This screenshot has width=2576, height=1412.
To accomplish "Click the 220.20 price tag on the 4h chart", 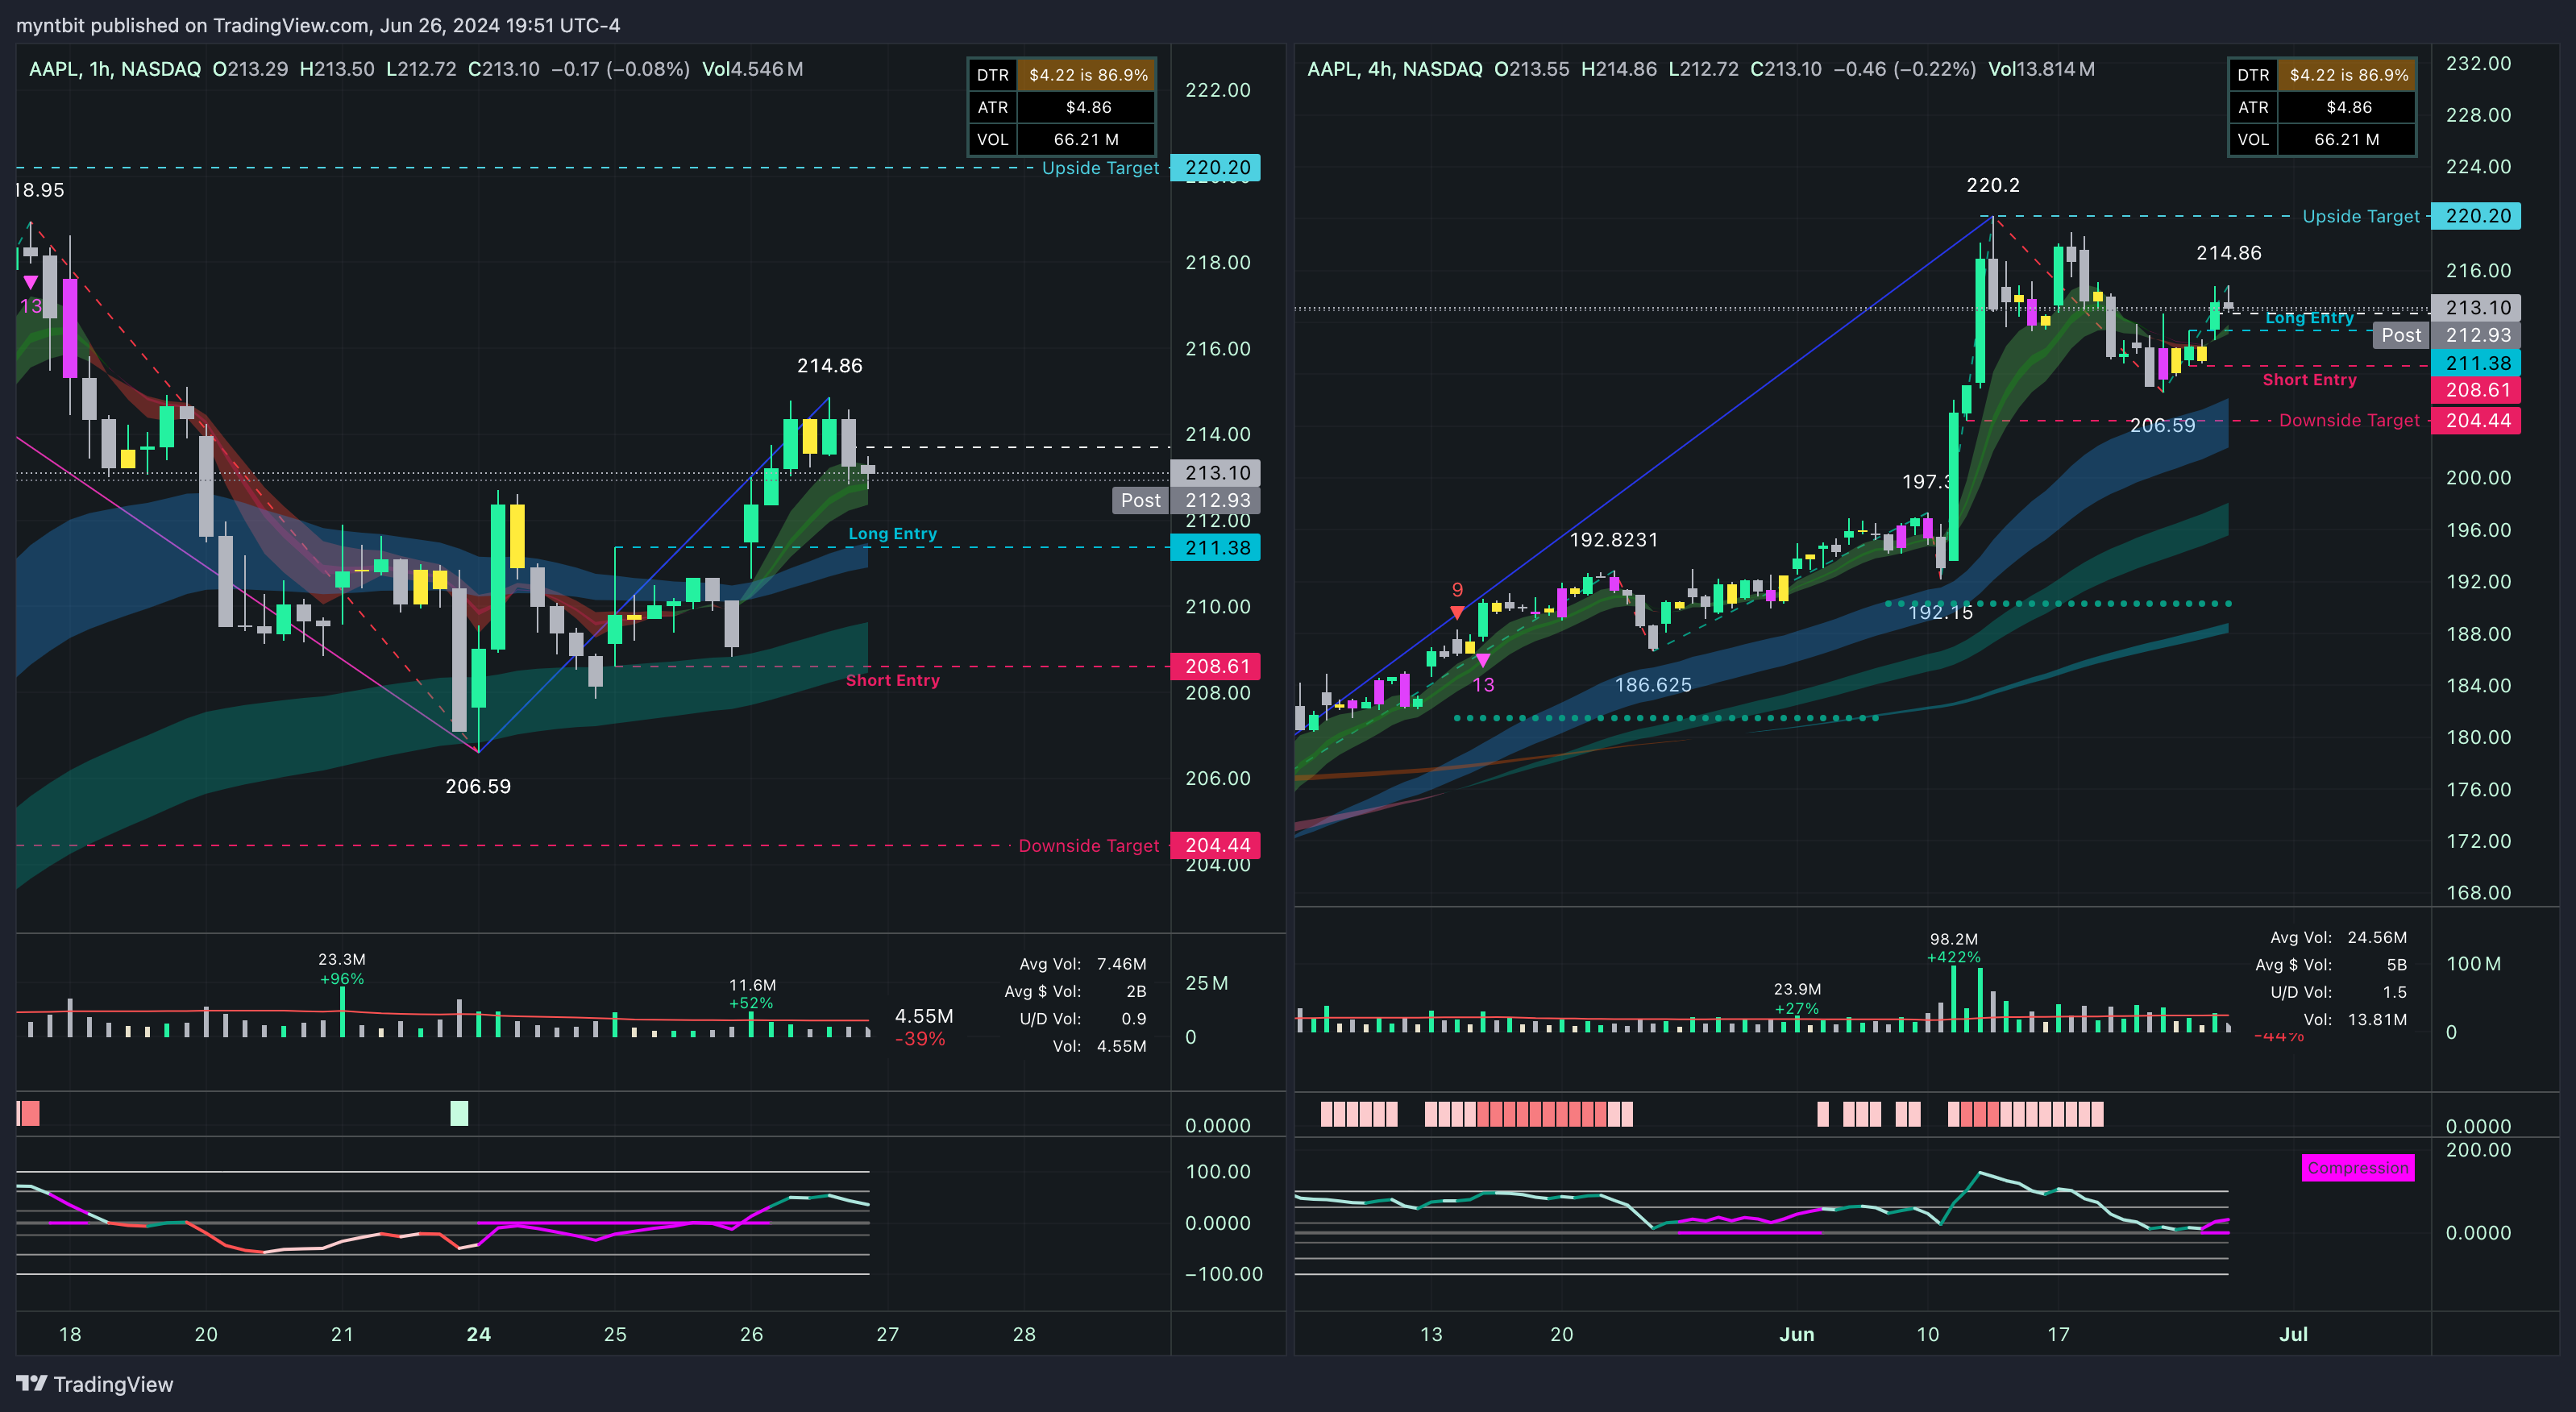I will (x=2477, y=216).
